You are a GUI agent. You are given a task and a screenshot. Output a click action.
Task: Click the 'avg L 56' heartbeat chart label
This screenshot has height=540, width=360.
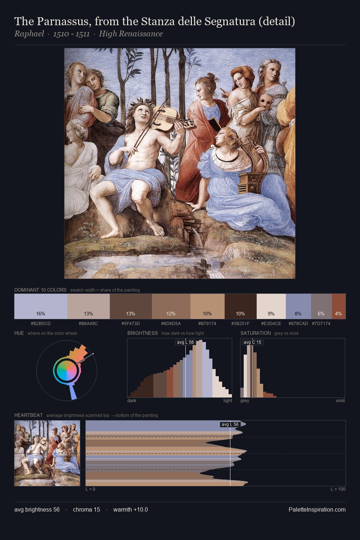pyautogui.click(x=230, y=424)
